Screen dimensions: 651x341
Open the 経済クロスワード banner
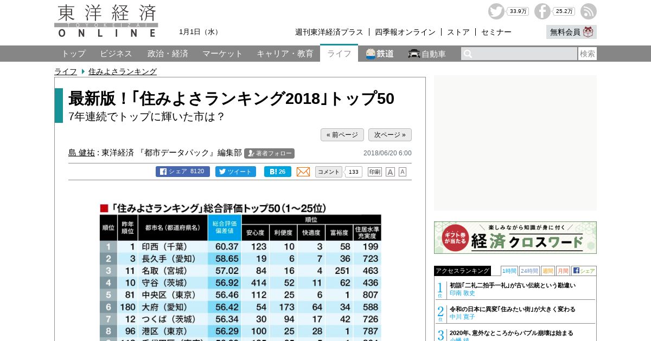pyautogui.click(x=515, y=238)
